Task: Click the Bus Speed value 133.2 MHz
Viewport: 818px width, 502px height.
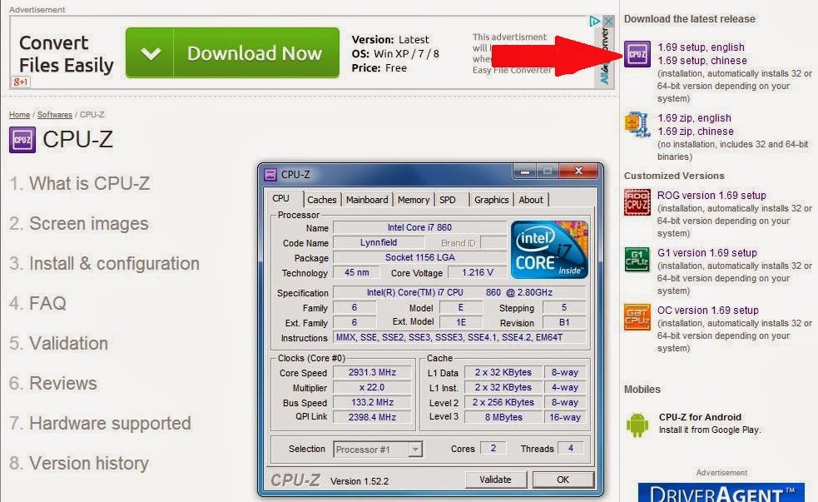Action: (x=372, y=402)
